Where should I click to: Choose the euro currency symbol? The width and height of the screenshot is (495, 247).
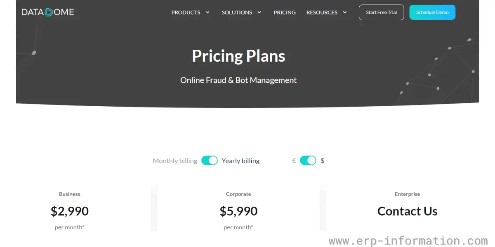tap(294, 161)
